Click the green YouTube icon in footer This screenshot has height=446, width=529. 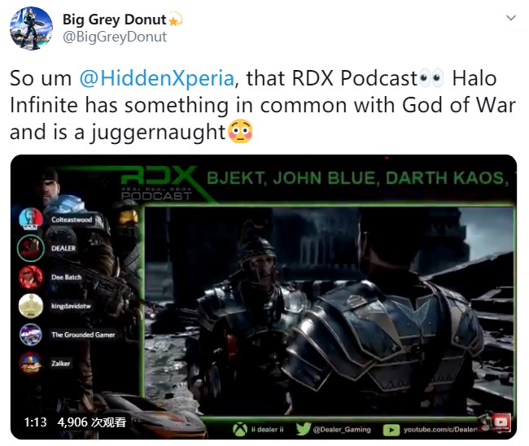[x=391, y=430]
